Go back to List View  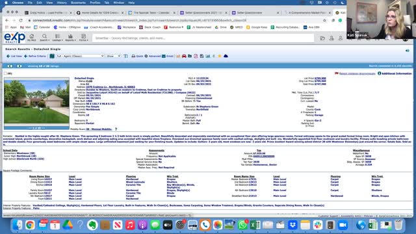point(14,57)
